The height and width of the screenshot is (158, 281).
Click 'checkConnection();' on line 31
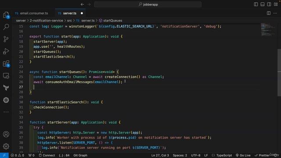click(x=51, y=107)
